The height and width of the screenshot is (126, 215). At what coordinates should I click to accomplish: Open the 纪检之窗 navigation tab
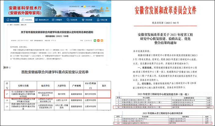pos(102,20)
